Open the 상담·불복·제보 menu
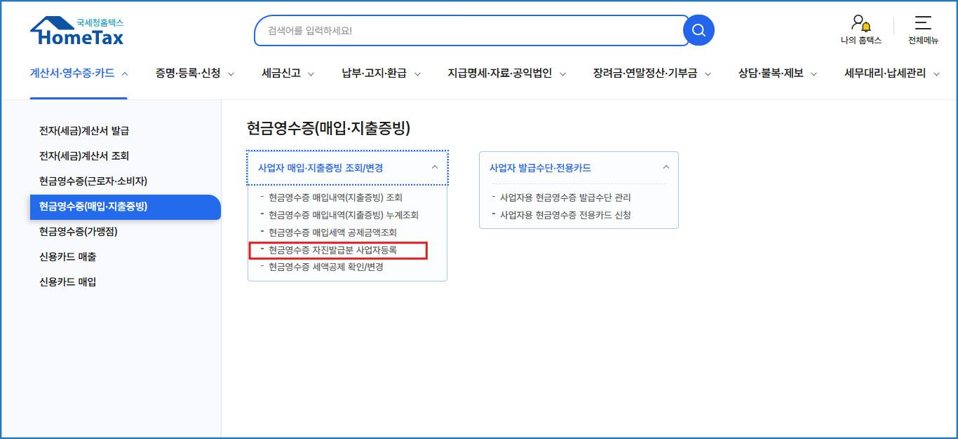 [769, 73]
